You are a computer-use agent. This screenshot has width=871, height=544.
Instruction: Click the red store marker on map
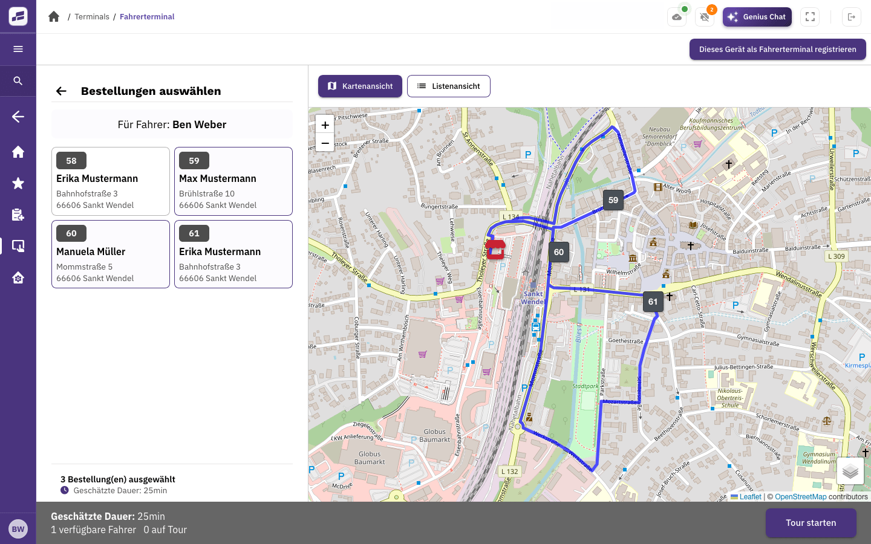496,249
